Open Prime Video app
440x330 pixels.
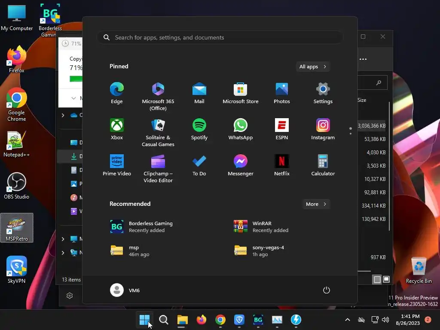[117, 165]
